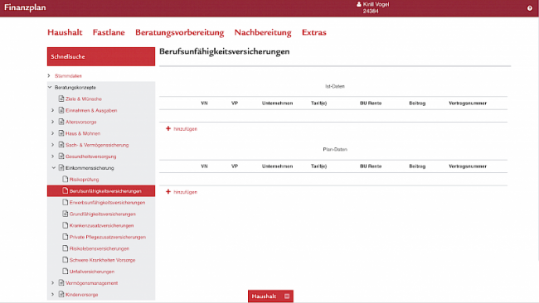Add entry under Ist-Daten via hinzufügen

tap(185, 129)
